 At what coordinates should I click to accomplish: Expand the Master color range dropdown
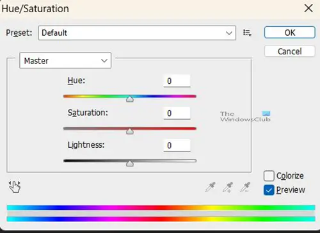[x=65, y=61]
